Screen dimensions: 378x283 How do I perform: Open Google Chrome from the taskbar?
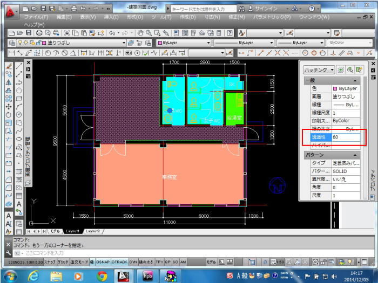tap(102, 276)
